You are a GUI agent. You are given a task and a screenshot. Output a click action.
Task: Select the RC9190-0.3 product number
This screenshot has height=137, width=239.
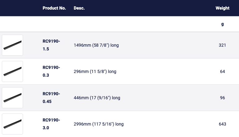[51, 71]
